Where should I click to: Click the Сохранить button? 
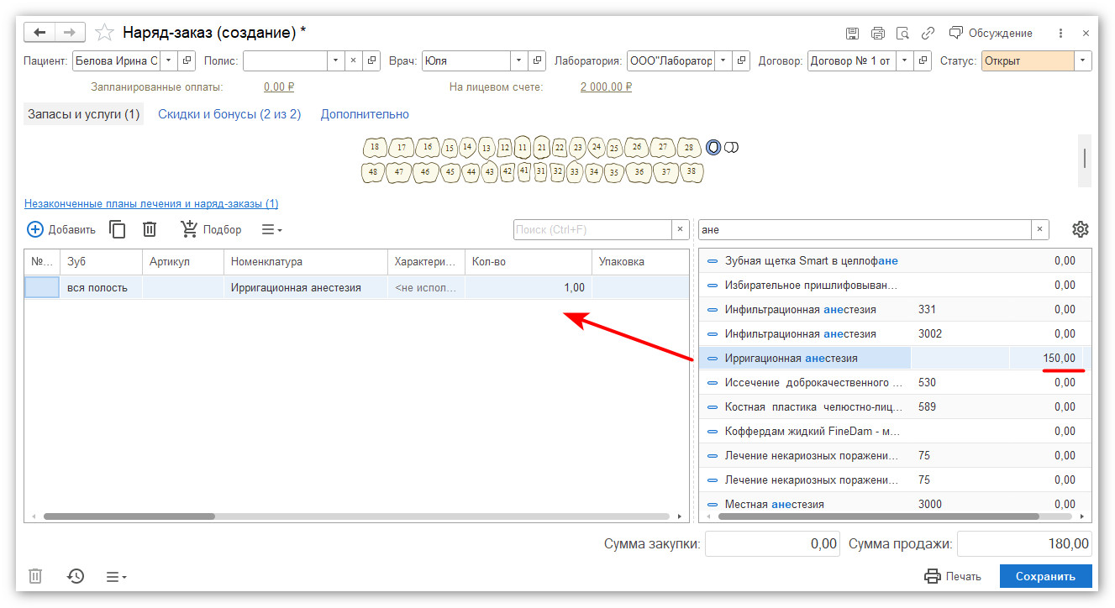tap(1045, 576)
